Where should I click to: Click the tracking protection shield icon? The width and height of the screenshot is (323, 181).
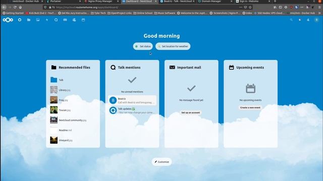[x=45, y=7]
